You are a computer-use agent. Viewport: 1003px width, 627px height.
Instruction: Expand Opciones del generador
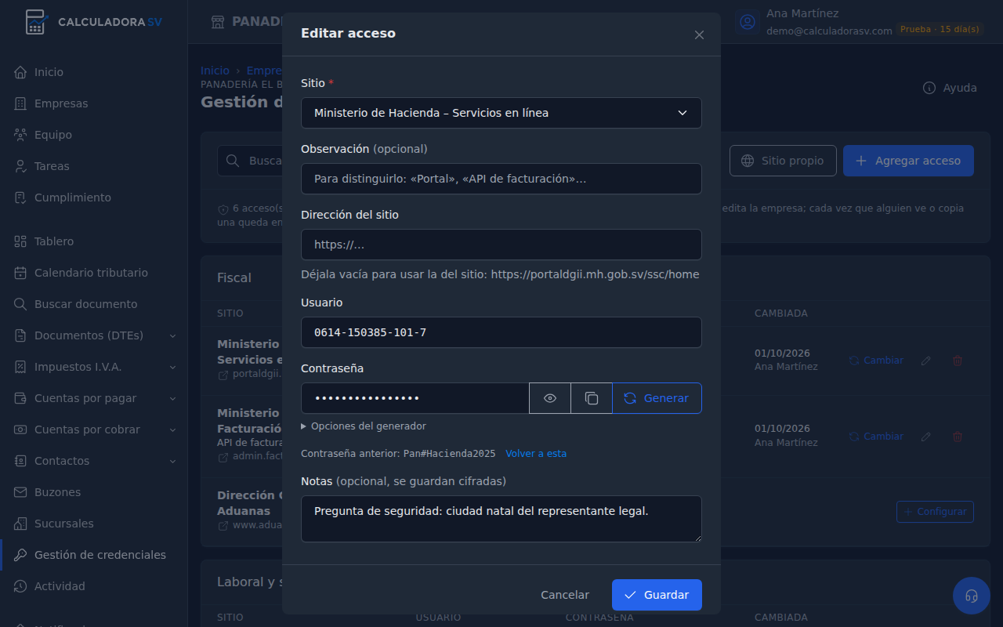point(364,426)
